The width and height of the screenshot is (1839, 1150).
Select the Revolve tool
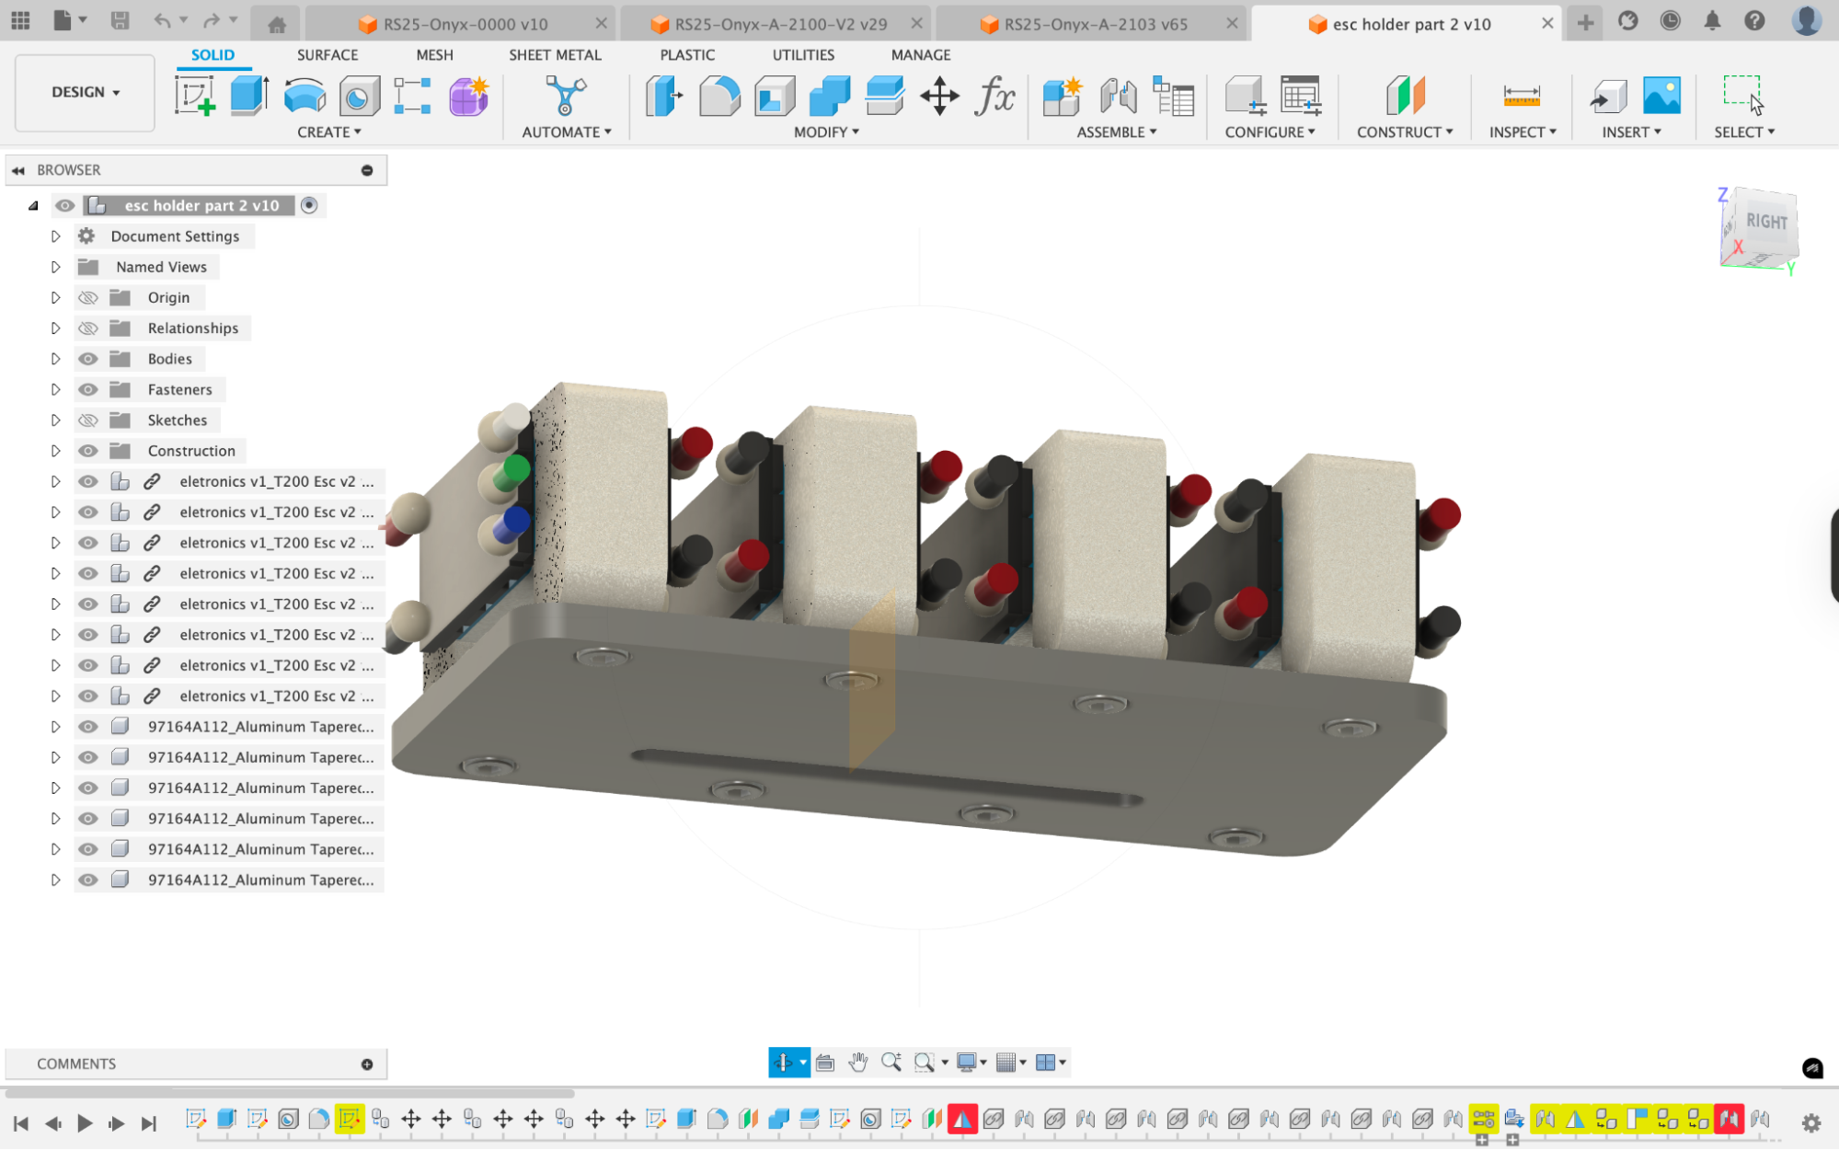tap(305, 96)
